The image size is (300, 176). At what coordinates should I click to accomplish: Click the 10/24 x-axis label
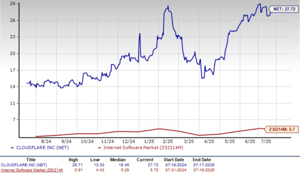pos(87,141)
